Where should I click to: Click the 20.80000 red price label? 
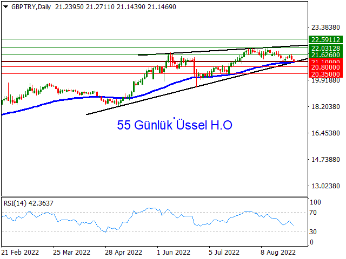[x=325, y=67]
